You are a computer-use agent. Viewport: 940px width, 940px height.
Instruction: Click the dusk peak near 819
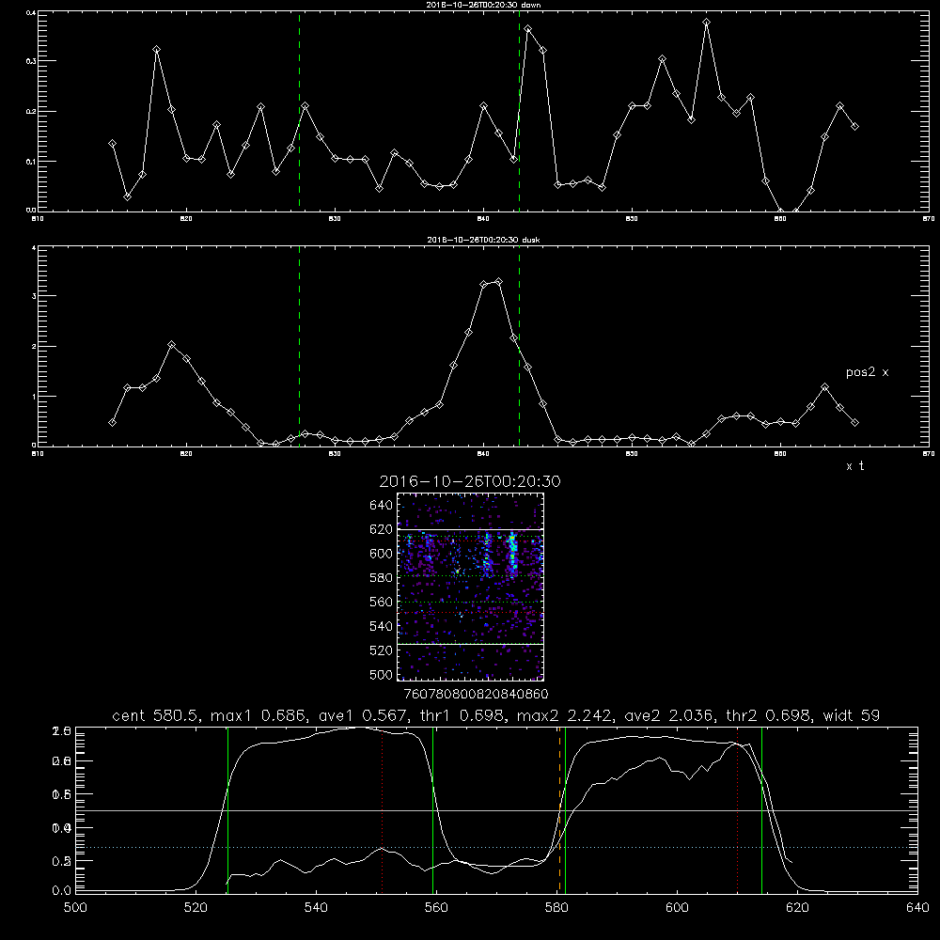(x=171, y=345)
